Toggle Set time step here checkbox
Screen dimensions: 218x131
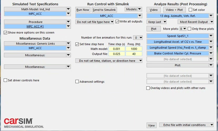click(77, 44)
